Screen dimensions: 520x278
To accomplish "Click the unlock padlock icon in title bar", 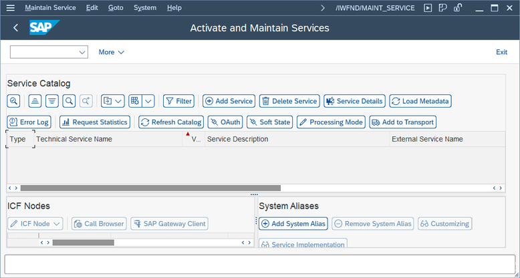I will point(458,8).
